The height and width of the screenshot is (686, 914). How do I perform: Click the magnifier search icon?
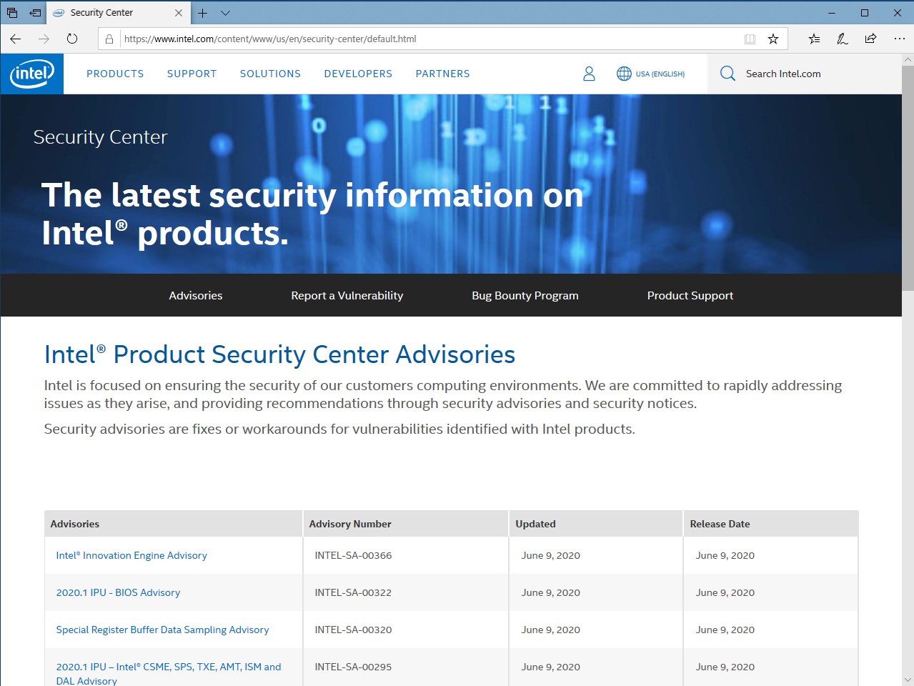[x=727, y=74]
